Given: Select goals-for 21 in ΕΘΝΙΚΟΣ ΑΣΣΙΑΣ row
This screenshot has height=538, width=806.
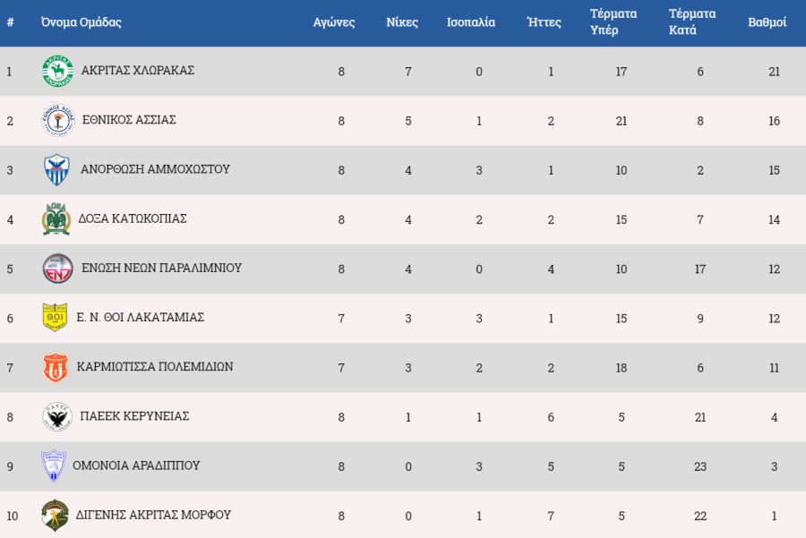Looking at the screenshot, I should pos(622,121).
